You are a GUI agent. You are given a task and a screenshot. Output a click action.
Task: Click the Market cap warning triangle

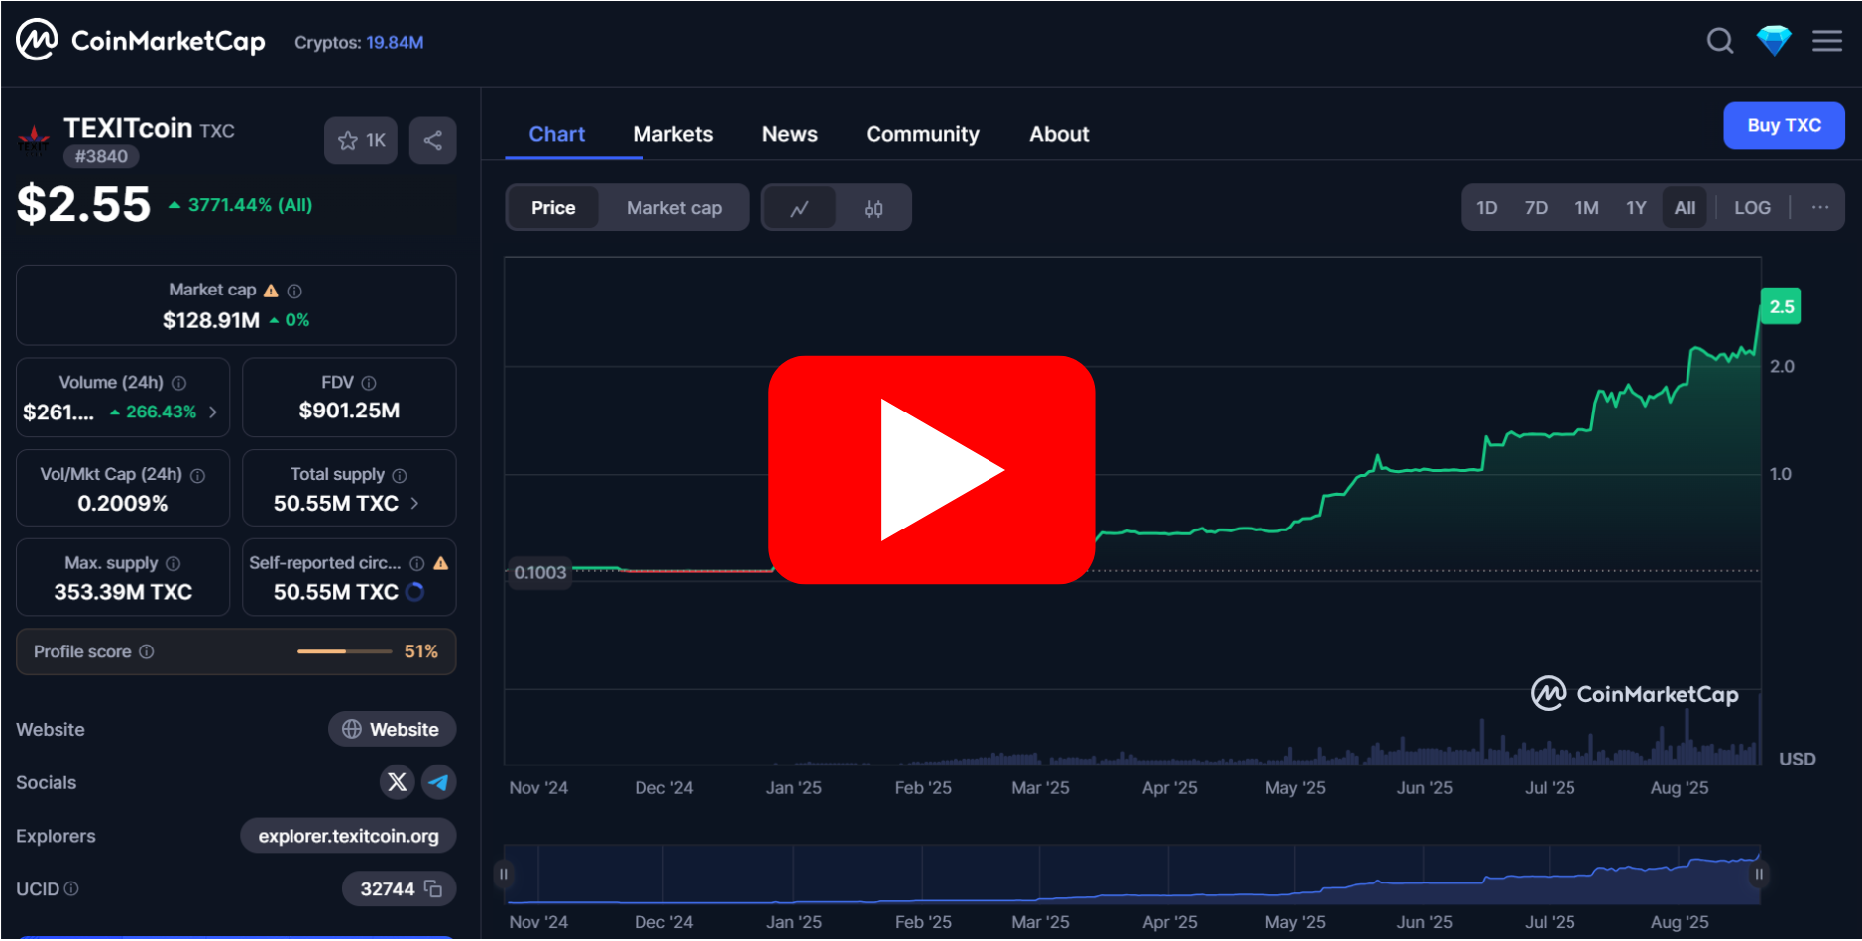[x=271, y=291]
